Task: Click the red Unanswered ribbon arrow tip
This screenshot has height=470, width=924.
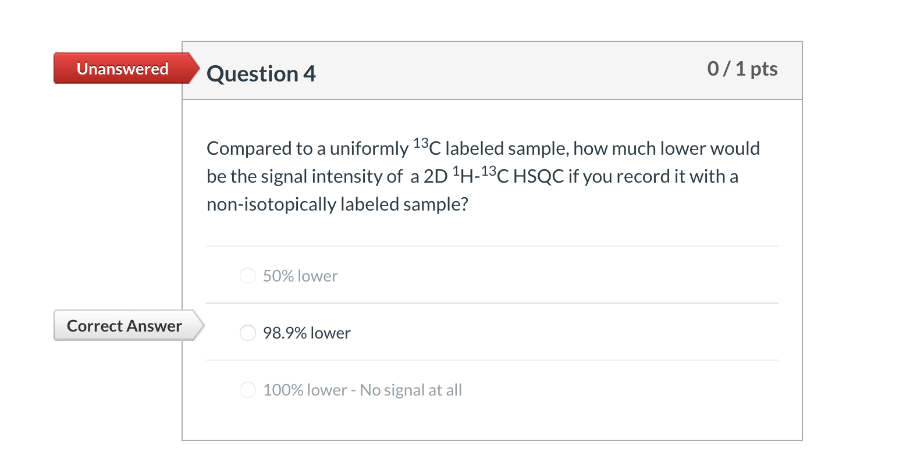Action: (196, 69)
